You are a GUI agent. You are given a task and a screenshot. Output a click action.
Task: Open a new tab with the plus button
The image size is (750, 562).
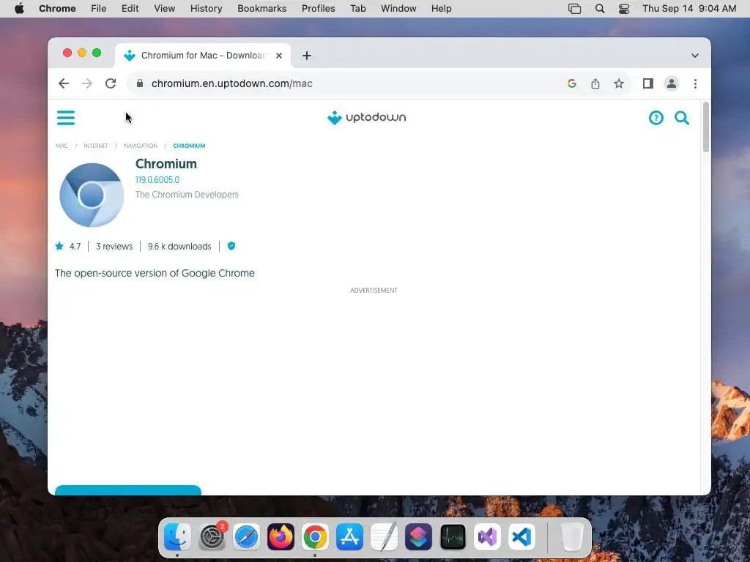point(307,56)
